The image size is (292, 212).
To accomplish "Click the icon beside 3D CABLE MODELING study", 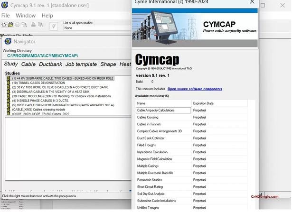I will click(9, 96).
